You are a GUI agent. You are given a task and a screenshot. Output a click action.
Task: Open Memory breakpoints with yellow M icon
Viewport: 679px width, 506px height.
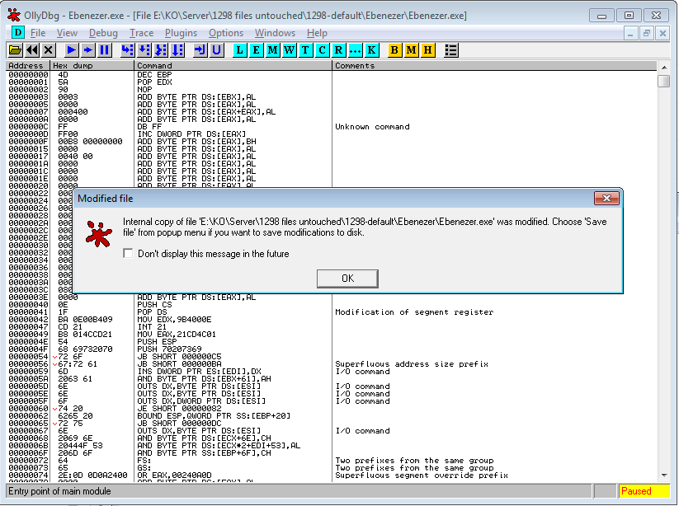pos(411,50)
